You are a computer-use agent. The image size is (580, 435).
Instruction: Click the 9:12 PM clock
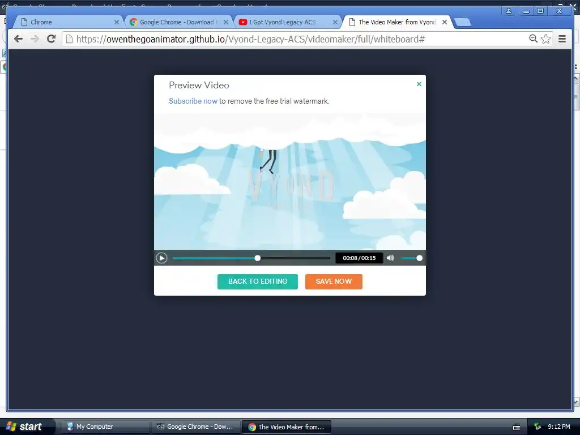[x=558, y=427]
